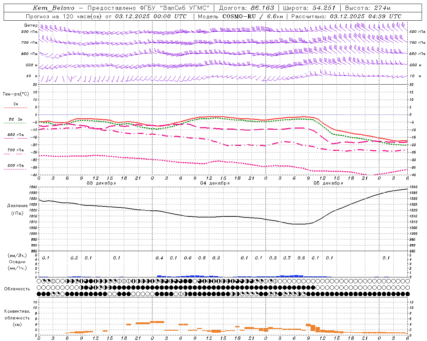Click the 500 гПа temperature legend label
The width and height of the screenshot is (427, 341).
coord(16,166)
